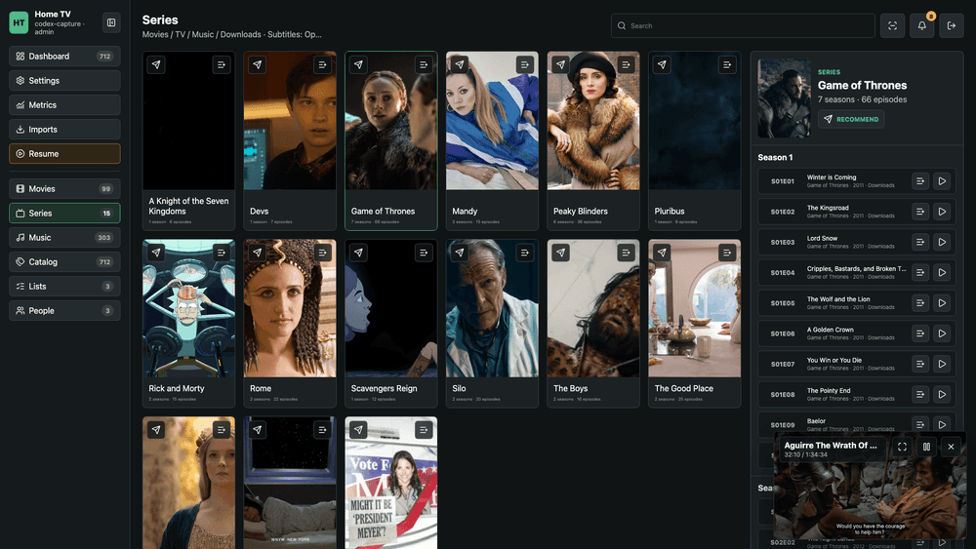This screenshot has height=549, width=976.
Task: Open the Dashboard section
Action: click(64, 56)
